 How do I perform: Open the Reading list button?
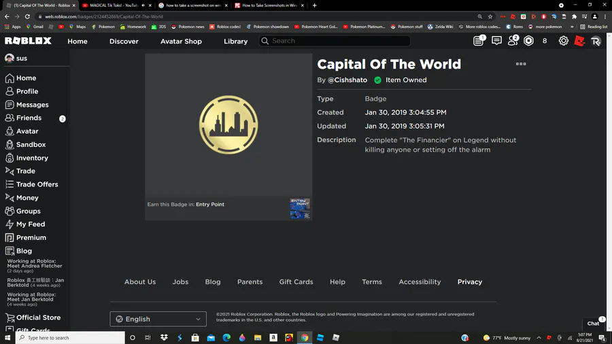594,27
